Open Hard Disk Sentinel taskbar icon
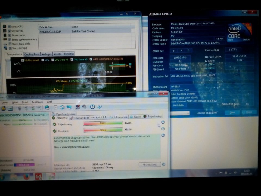The image size is (261, 196). [x=52, y=176]
